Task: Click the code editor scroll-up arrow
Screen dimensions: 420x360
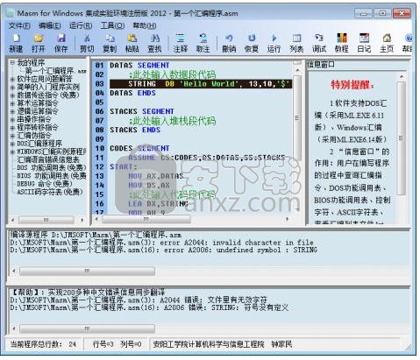Action: [x=297, y=70]
